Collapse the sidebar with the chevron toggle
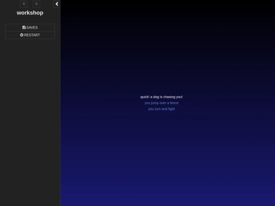275x206 pixels. tap(57, 4)
